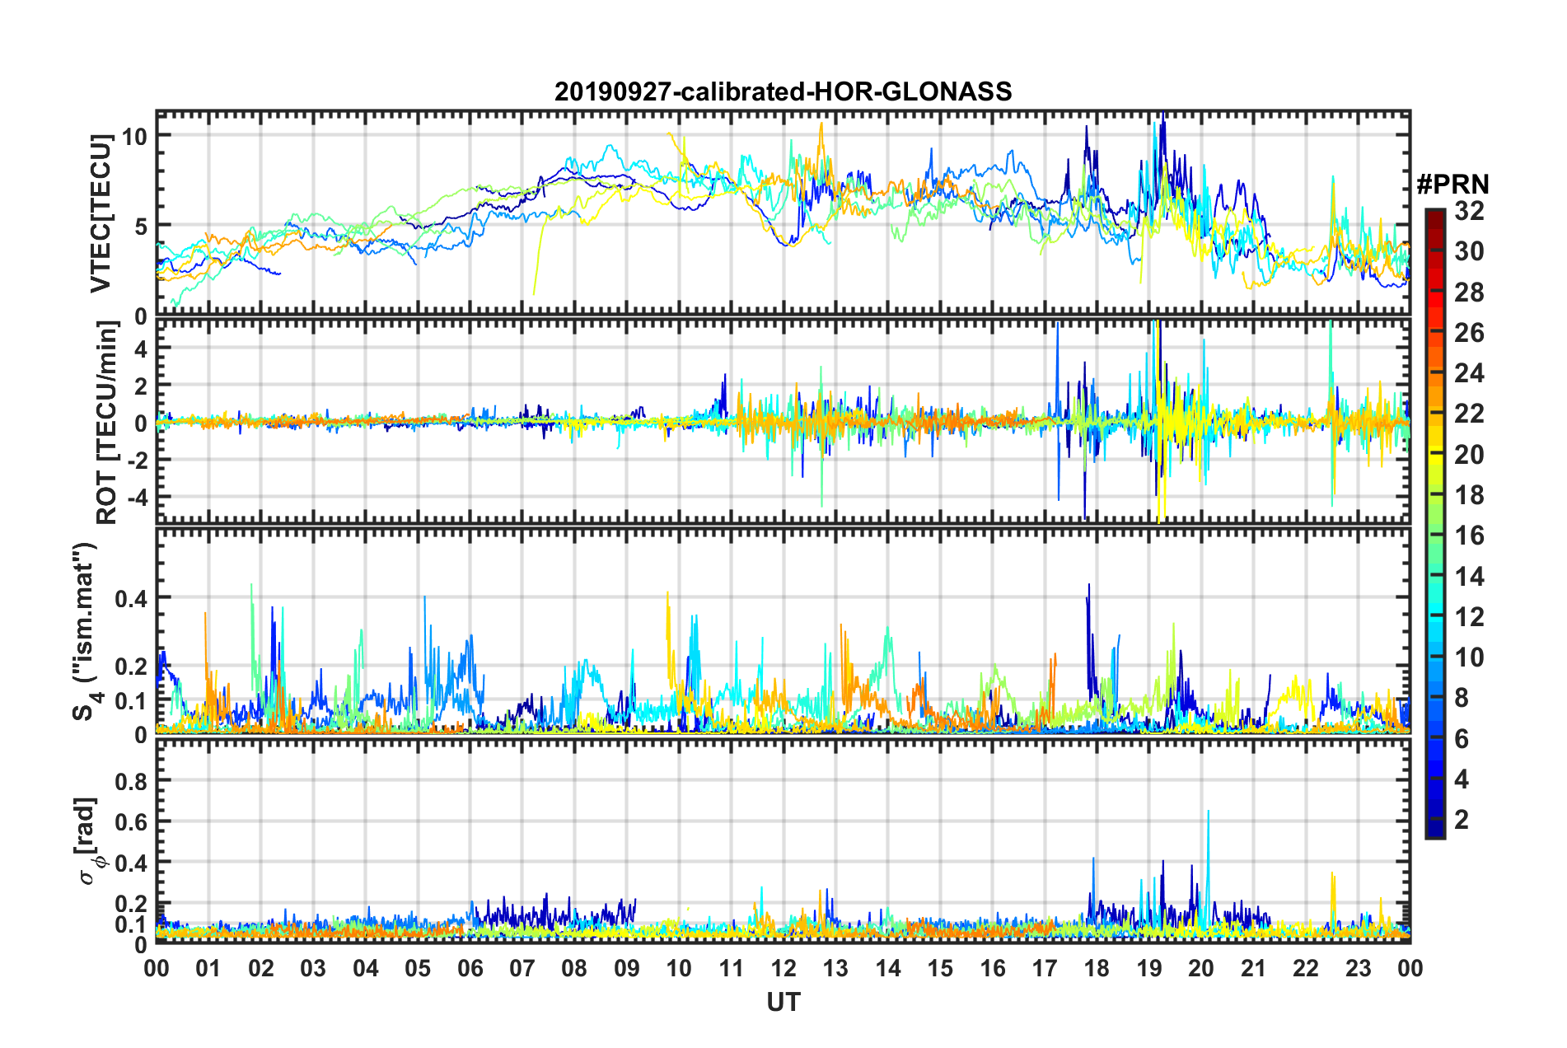Click the colorbar tick label 32
Viewport: 1567px width, 1048px height.
pyautogui.click(x=1469, y=211)
